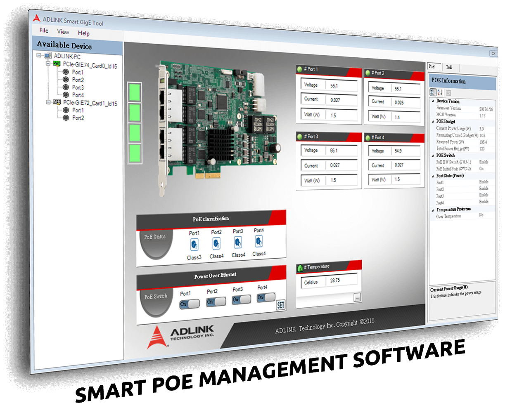
Task: Toggle the Port4 PoE On switch
Action: (266, 297)
